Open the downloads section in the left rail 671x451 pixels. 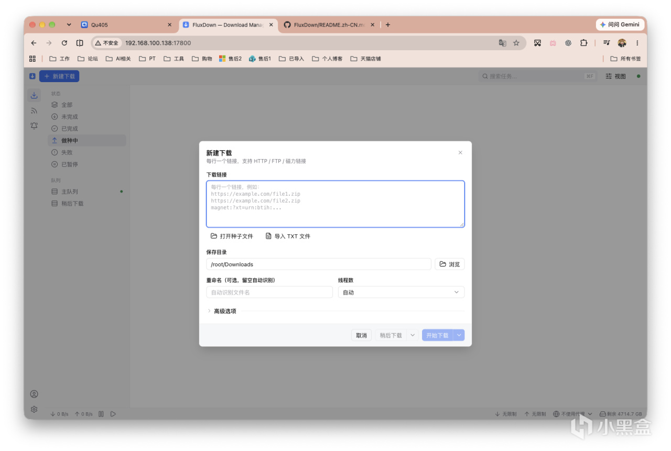click(34, 95)
